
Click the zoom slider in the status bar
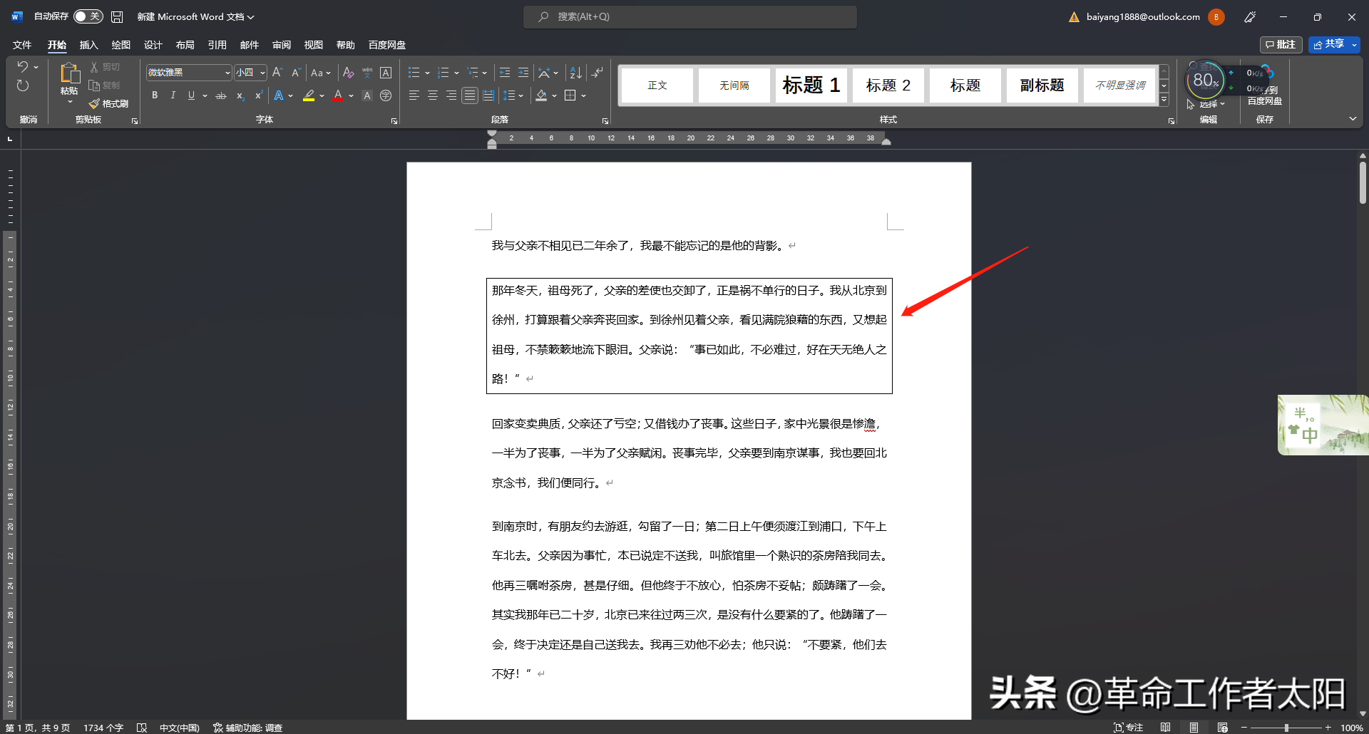tap(1286, 728)
